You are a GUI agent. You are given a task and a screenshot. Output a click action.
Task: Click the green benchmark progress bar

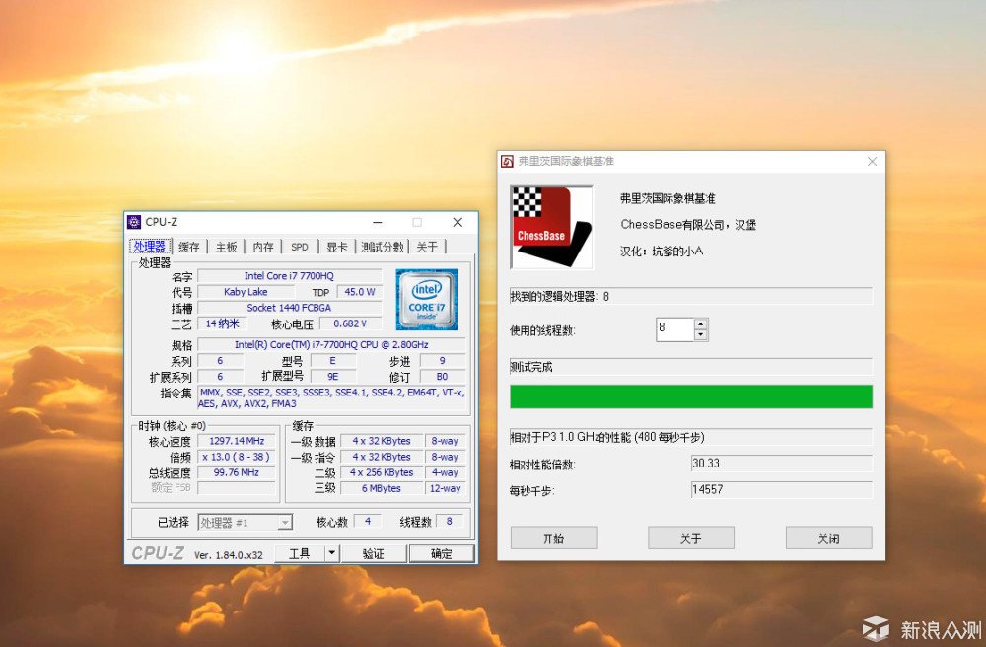pos(690,395)
